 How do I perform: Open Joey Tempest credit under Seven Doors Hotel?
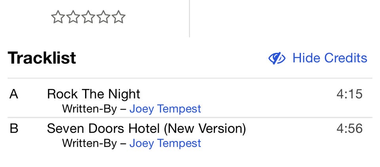pyautogui.click(x=165, y=143)
